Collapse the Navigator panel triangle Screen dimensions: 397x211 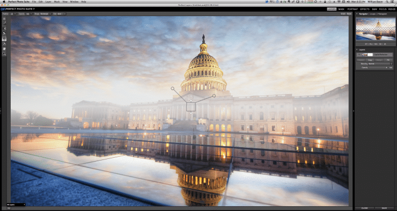[x=357, y=13]
